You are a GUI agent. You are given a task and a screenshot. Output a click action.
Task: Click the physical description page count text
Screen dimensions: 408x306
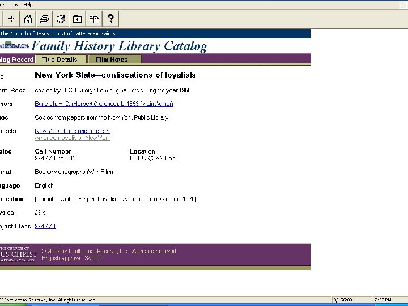[x=41, y=212]
